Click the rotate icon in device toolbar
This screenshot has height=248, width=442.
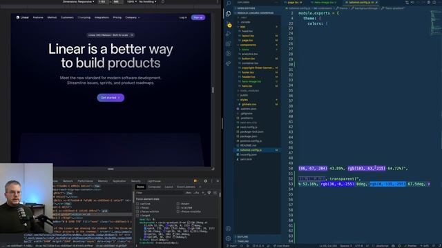pyautogui.click(x=163, y=1)
